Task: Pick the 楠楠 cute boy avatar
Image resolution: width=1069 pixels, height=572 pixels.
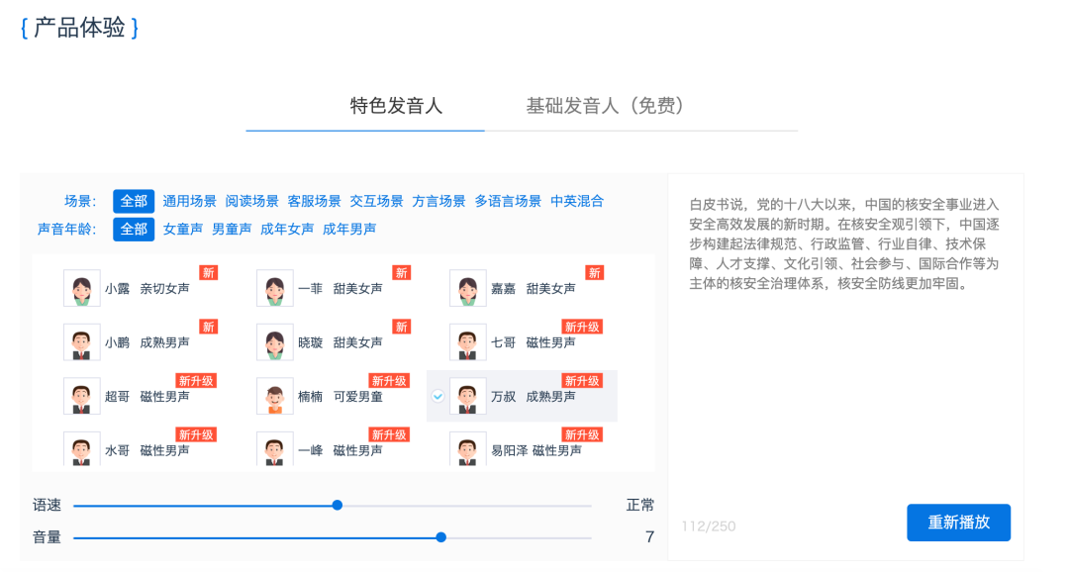Action: click(275, 396)
